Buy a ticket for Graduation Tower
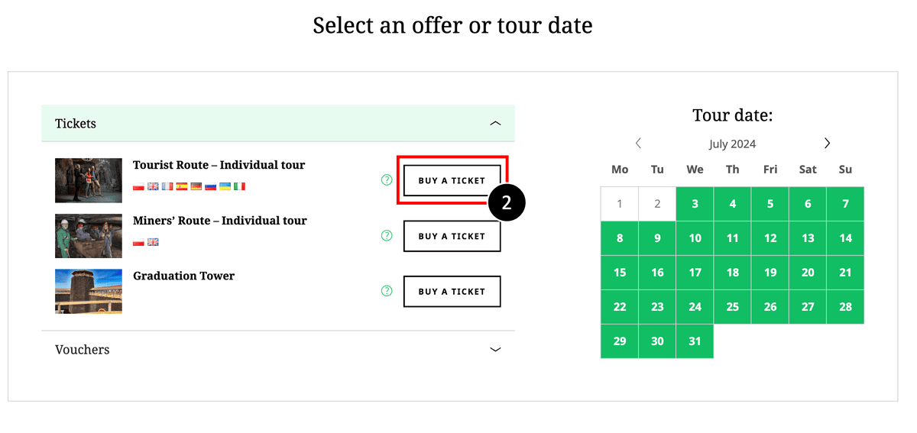 tap(452, 291)
